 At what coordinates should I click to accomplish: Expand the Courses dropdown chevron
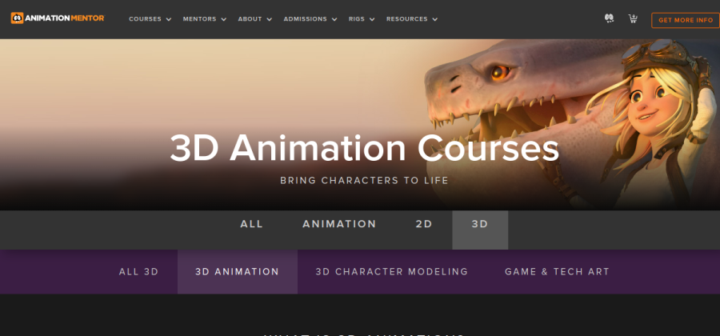tap(169, 19)
